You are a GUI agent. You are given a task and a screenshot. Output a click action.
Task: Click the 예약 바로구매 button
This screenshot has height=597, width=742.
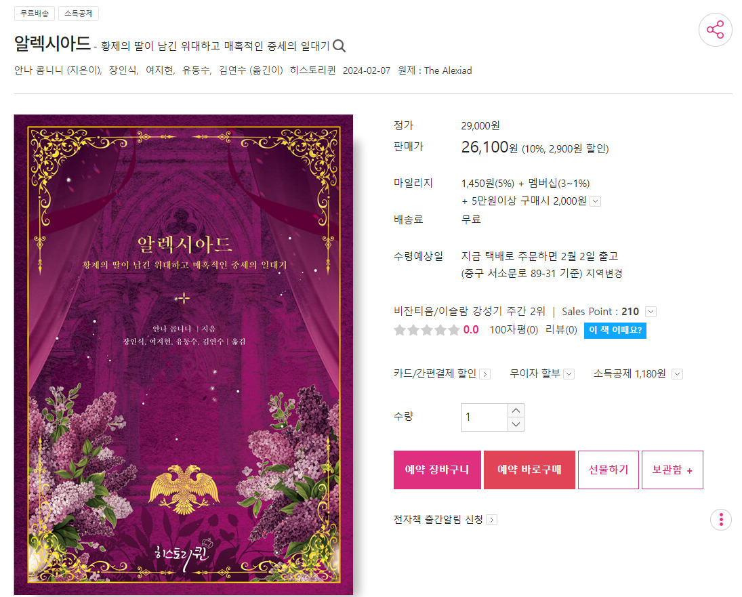tap(529, 470)
